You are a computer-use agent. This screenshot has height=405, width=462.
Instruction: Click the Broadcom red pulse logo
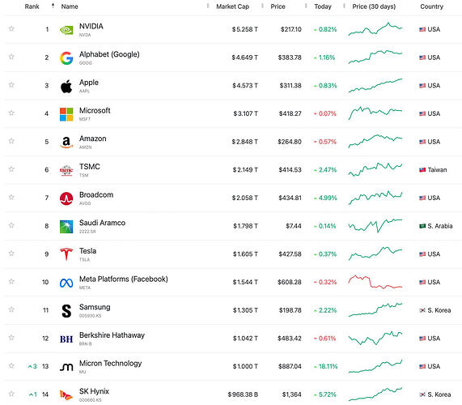(66, 198)
